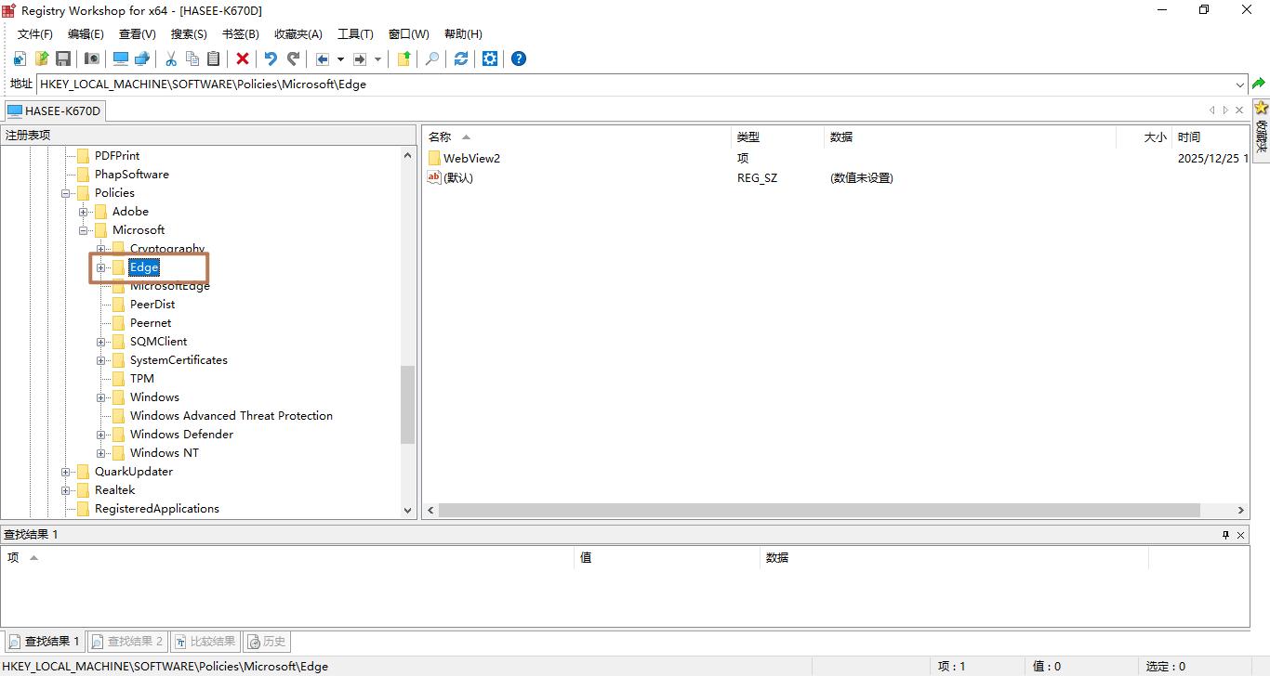Close the find results panel
Screen dimensions: 1270x676
click(x=1241, y=535)
